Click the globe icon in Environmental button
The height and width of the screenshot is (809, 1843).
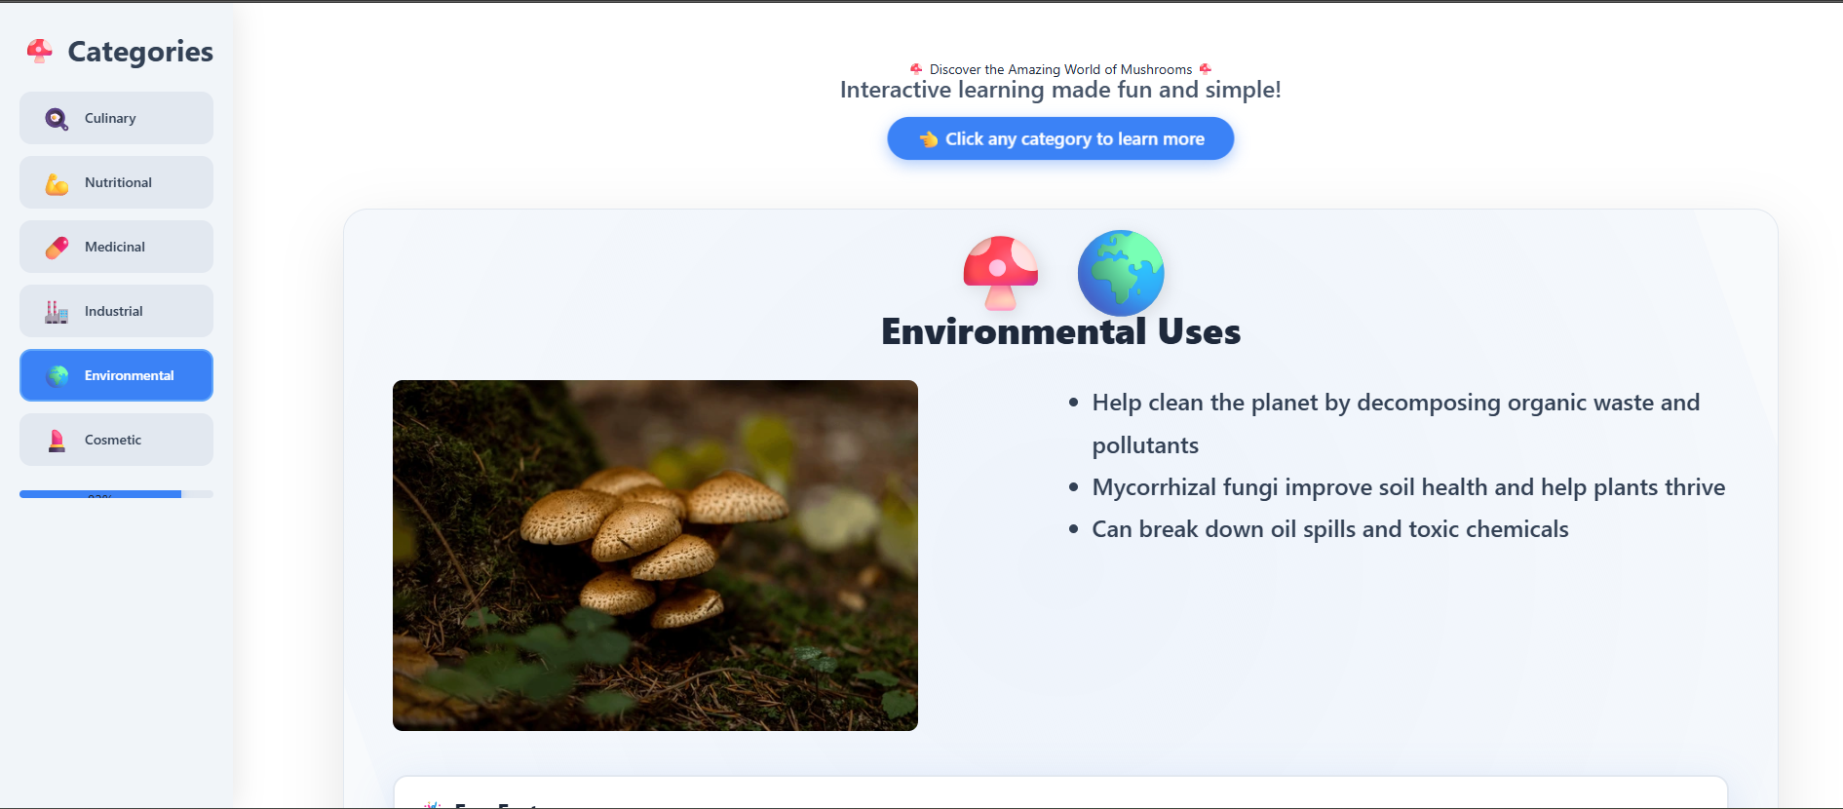pos(58,375)
